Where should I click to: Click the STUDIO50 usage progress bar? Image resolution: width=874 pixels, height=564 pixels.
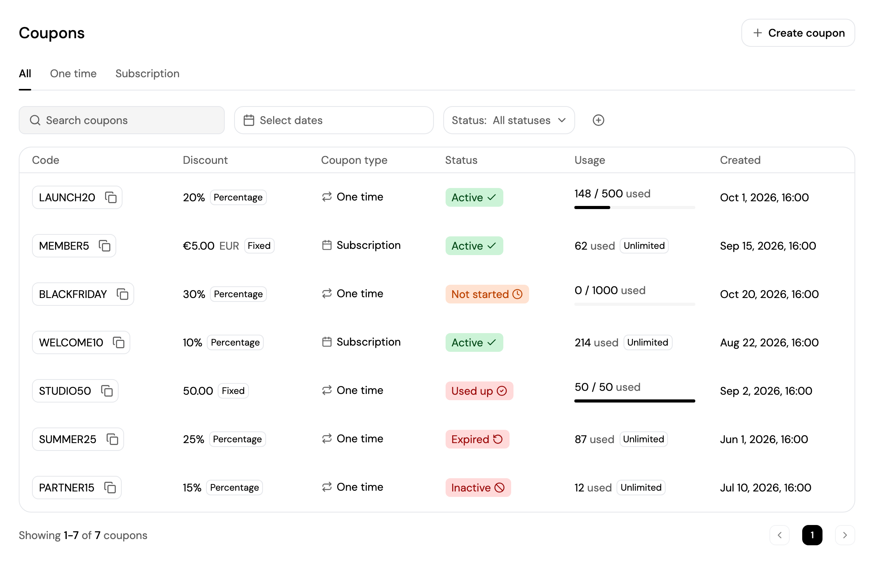[635, 401]
